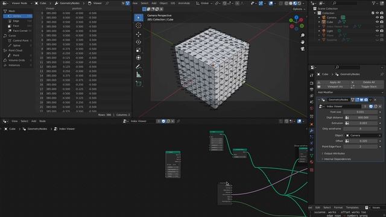Pin the node editor Index Viewer tree

tap(179, 121)
